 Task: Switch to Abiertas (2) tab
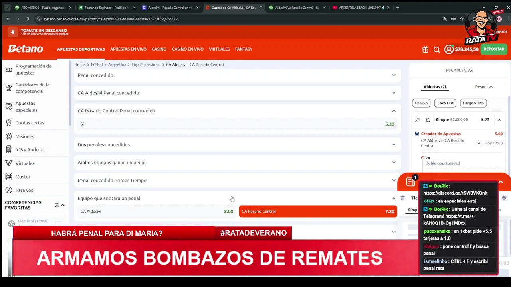[x=434, y=87]
